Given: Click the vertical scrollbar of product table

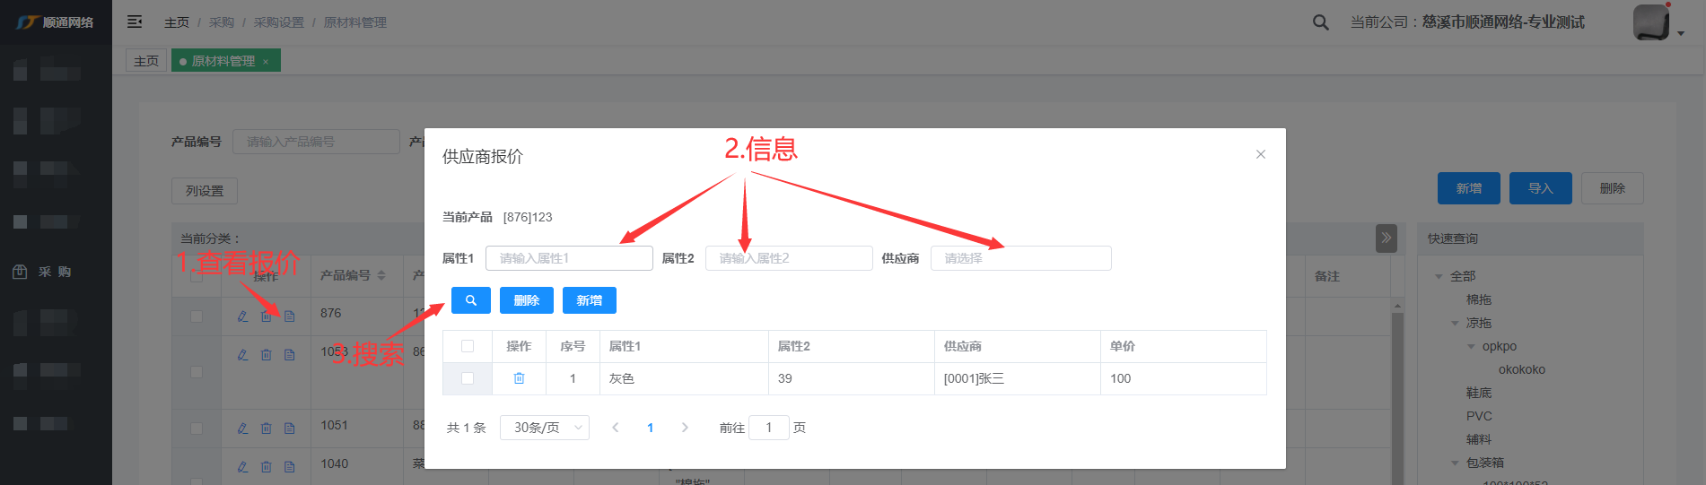Looking at the screenshot, I should pyautogui.click(x=1396, y=394).
